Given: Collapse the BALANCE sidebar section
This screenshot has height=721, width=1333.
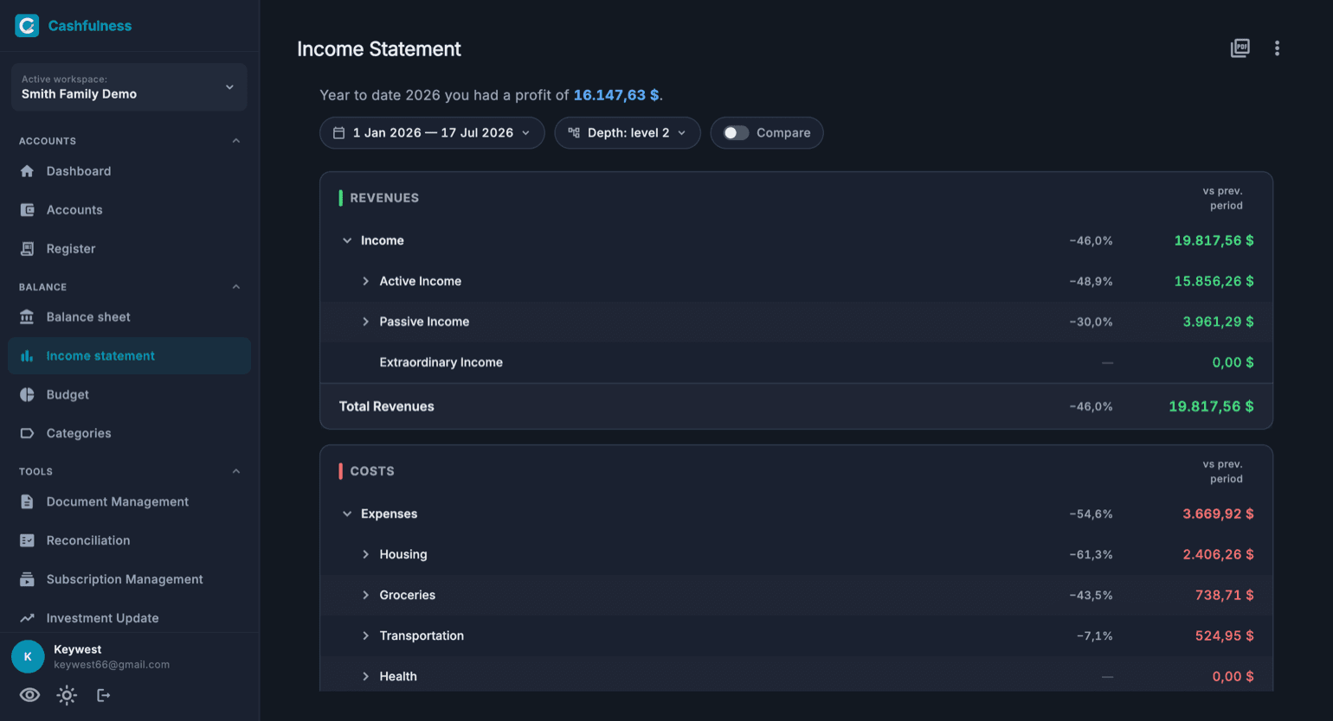Looking at the screenshot, I should tap(236, 287).
